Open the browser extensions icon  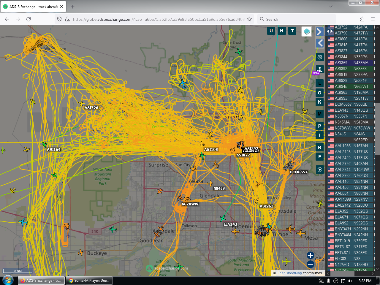click(x=362, y=19)
